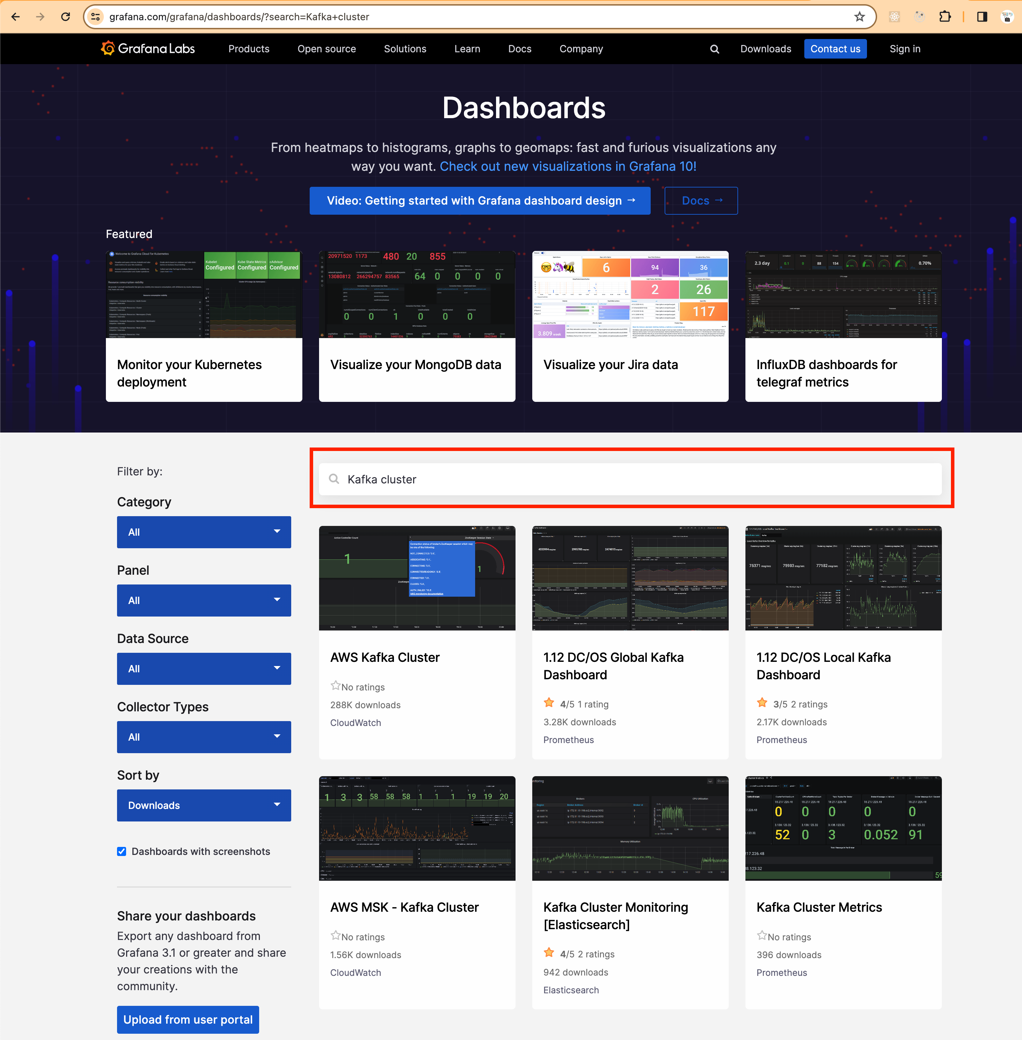Click star rating on 1.12 DC/OS Global Kafka Dashboard
This screenshot has height=1040, width=1022.
549,703
